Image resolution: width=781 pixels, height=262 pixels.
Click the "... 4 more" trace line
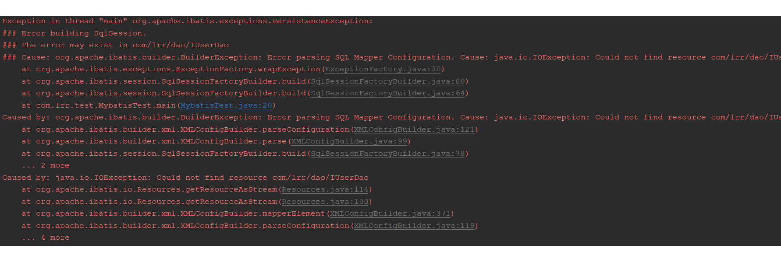coord(46,238)
